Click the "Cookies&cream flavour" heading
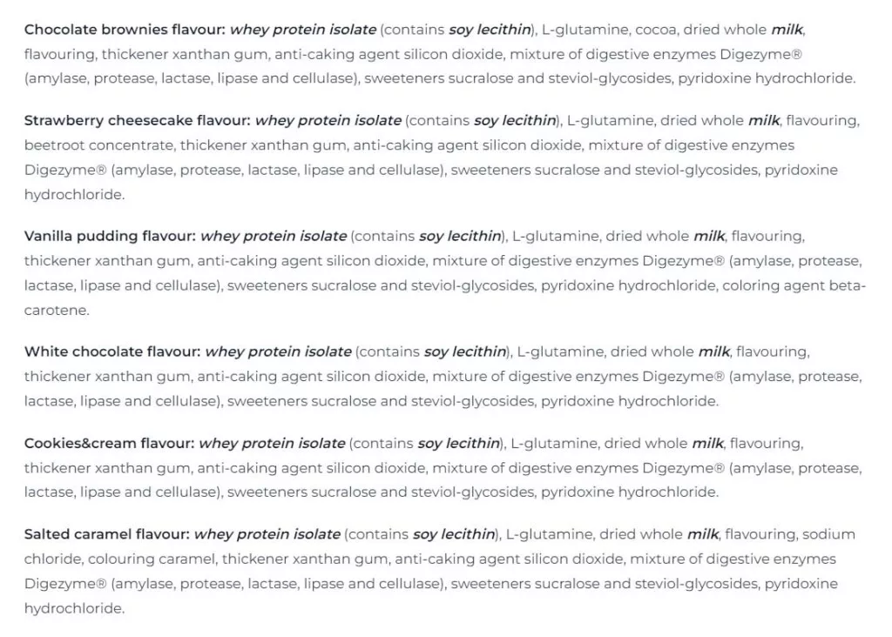Image resolution: width=892 pixels, height=637 pixels. point(110,444)
